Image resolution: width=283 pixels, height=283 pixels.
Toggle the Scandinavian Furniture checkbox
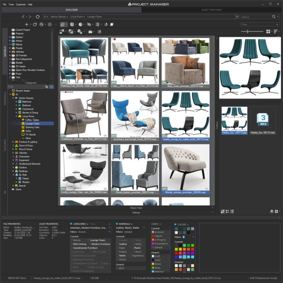coord(72,248)
